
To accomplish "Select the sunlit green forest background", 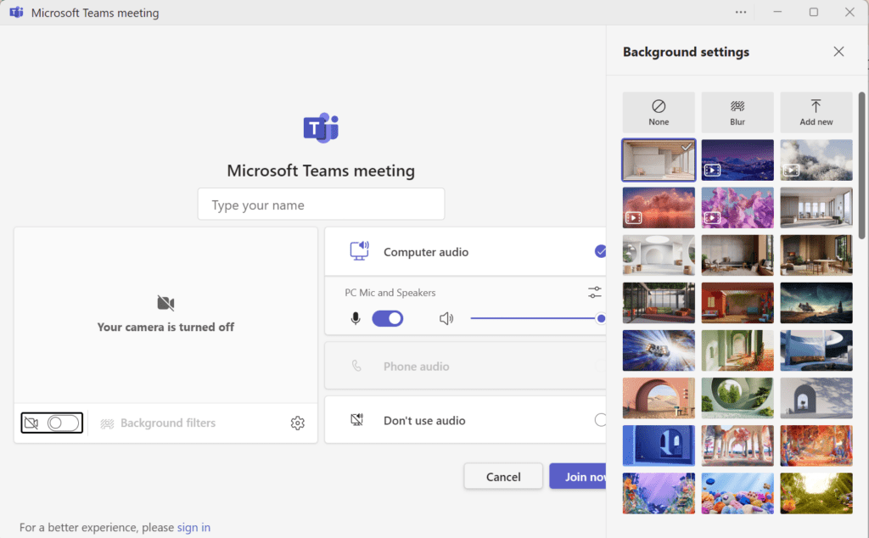I will tap(816, 494).
